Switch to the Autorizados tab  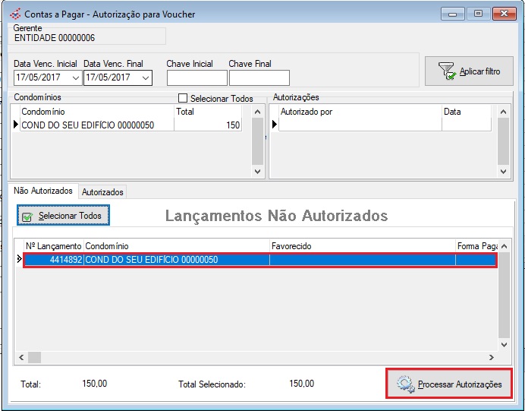pyautogui.click(x=102, y=192)
